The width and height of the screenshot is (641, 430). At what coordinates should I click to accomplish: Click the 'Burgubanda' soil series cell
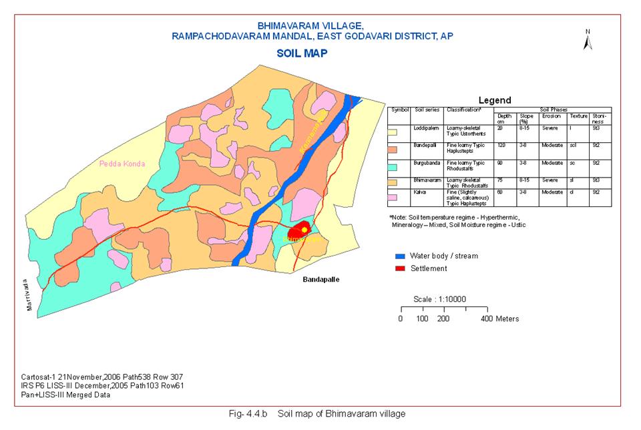pos(427,163)
